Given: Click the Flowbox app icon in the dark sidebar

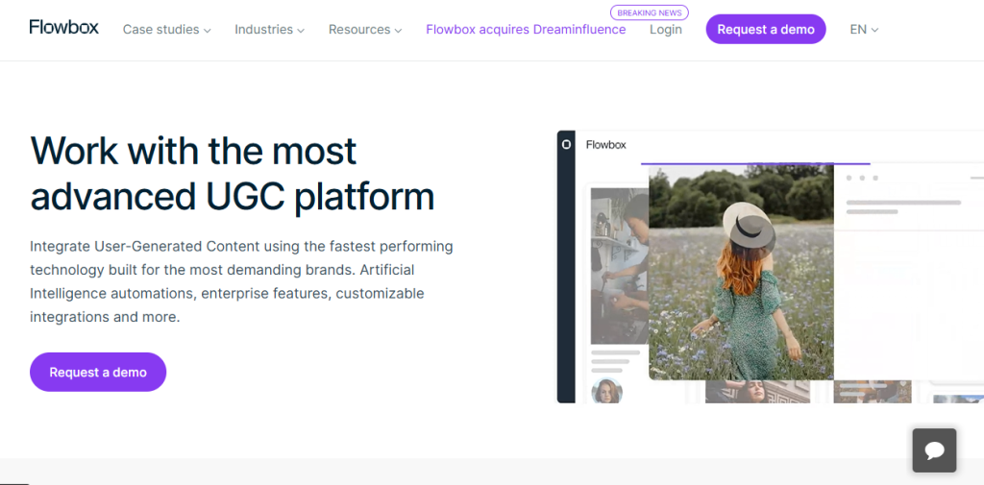Looking at the screenshot, I should [x=566, y=144].
